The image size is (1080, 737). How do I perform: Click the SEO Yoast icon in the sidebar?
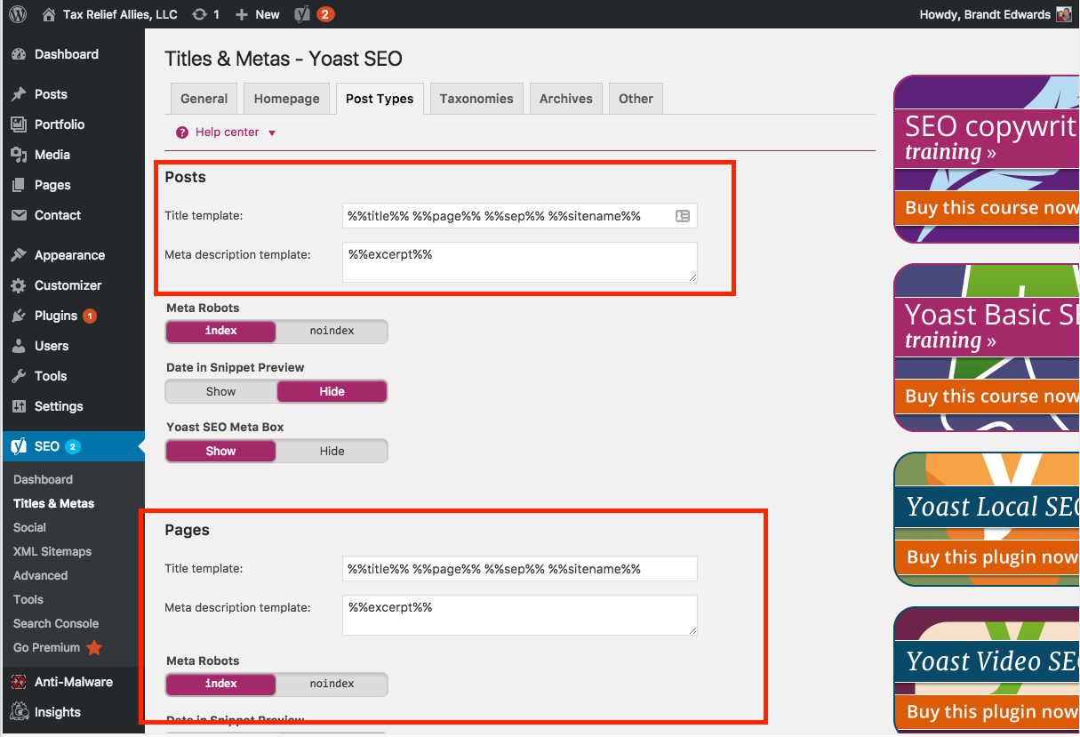coord(19,446)
